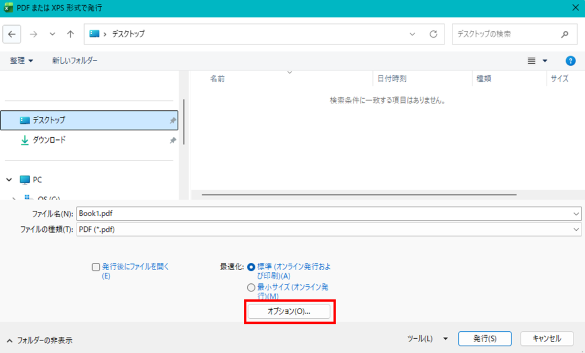Image resolution: width=585 pixels, height=353 pixels.
Task: Click the 発行(S) button
Action: coord(485,339)
